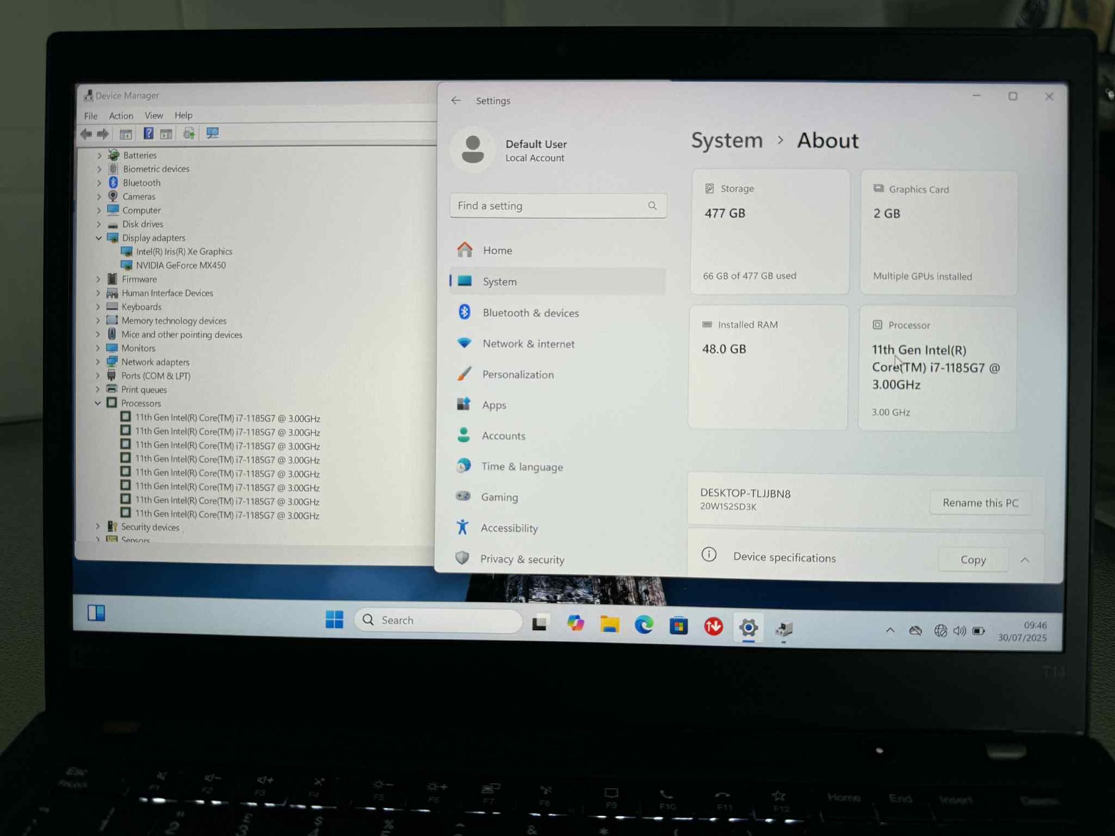Image resolution: width=1115 pixels, height=836 pixels.
Task: Select the Monitors category label
Action: pyautogui.click(x=138, y=348)
